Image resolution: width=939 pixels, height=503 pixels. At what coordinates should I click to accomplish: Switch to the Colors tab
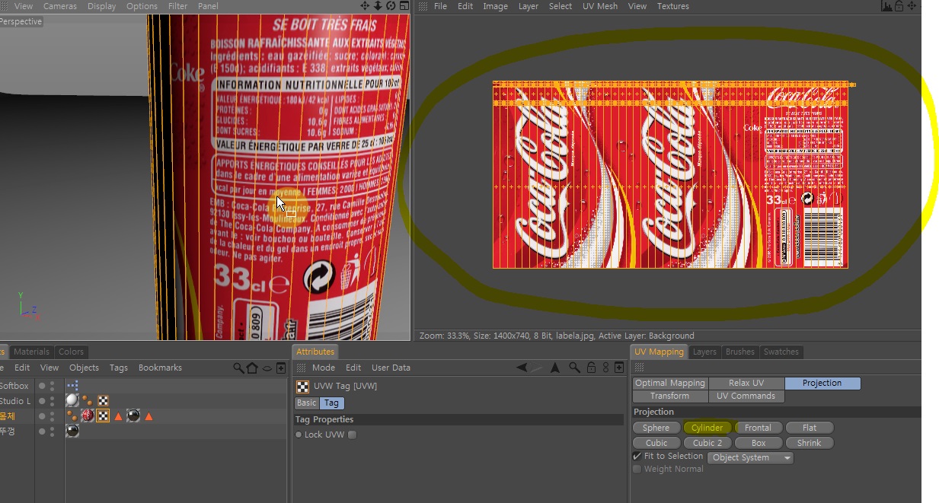pyautogui.click(x=71, y=352)
